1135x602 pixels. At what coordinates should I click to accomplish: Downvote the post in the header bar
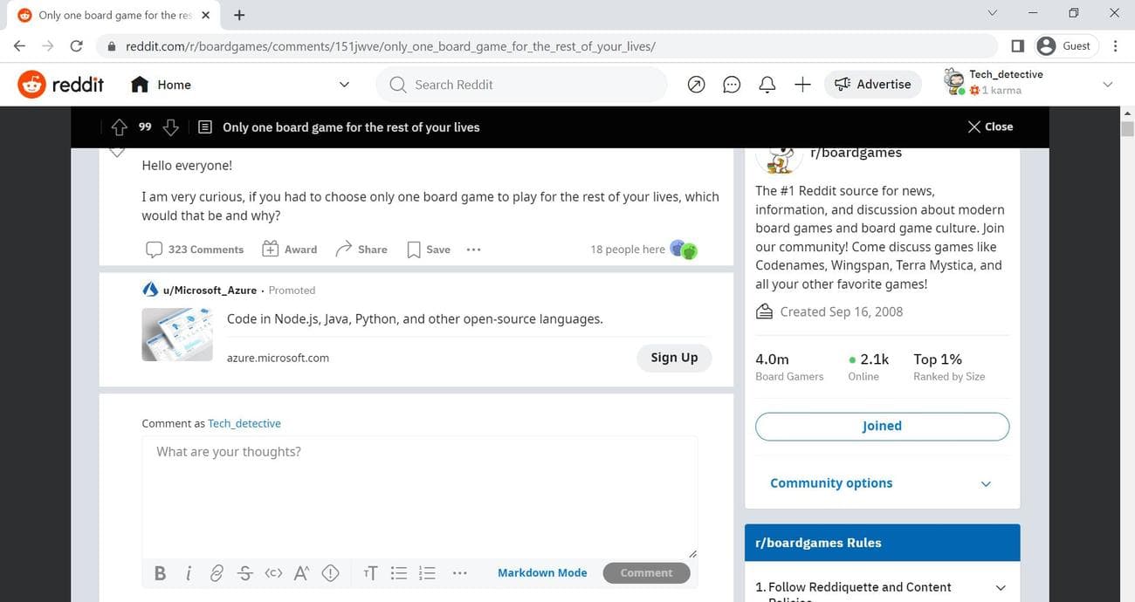[171, 127]
